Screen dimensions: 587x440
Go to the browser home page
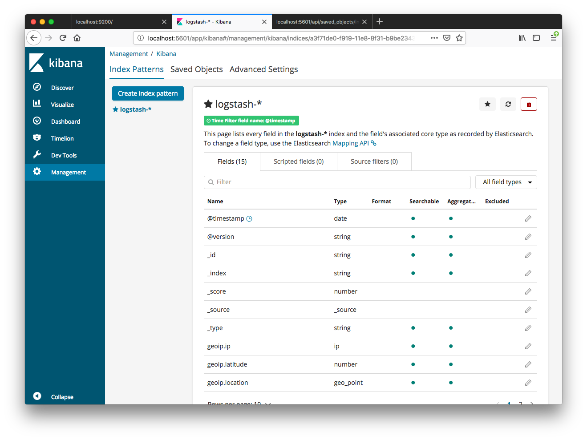(x=77, y=38)
